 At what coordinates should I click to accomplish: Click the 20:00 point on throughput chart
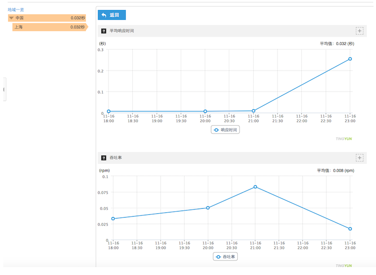click(207, 208)
